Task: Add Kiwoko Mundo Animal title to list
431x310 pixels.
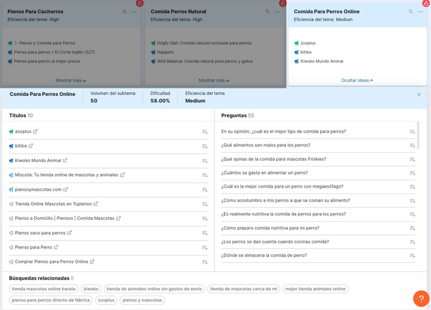Action: 205,161
